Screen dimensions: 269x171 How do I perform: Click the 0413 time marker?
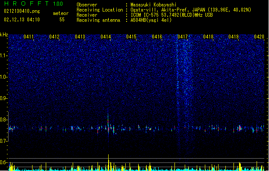click(80, 37)
